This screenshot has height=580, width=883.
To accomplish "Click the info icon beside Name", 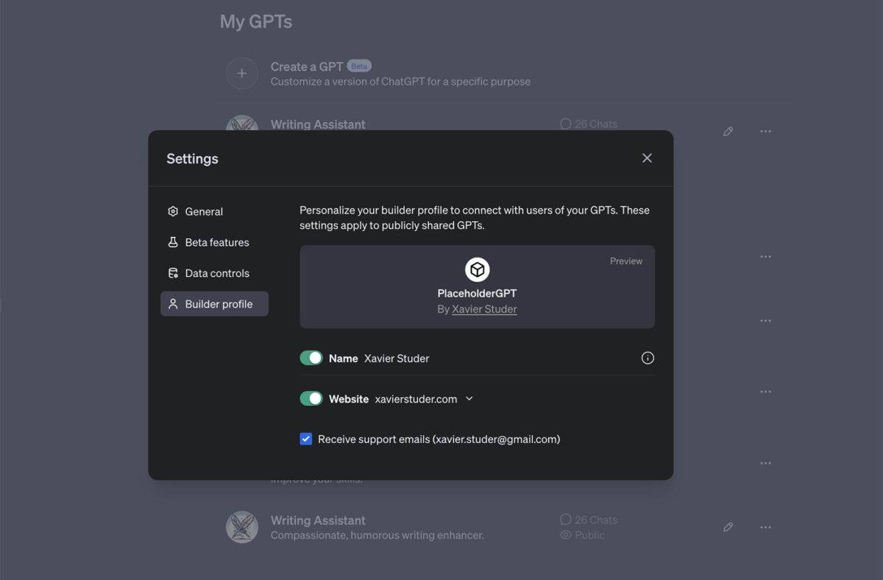I will click(648, 358).
